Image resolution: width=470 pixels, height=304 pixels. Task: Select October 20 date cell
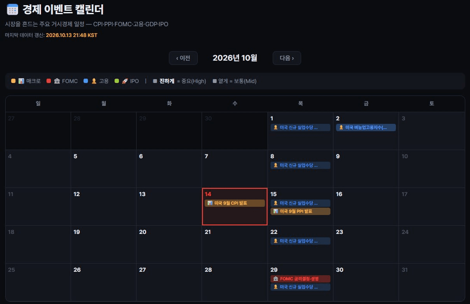click(169, 245)
